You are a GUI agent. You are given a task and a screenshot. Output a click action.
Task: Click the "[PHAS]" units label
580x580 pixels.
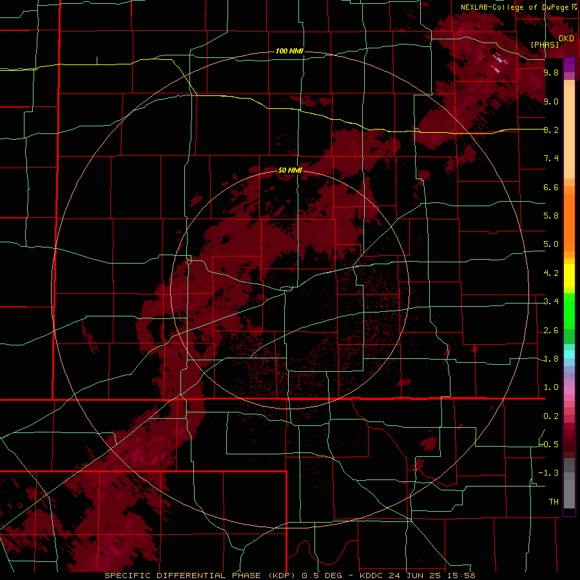[x=545, y=44]
